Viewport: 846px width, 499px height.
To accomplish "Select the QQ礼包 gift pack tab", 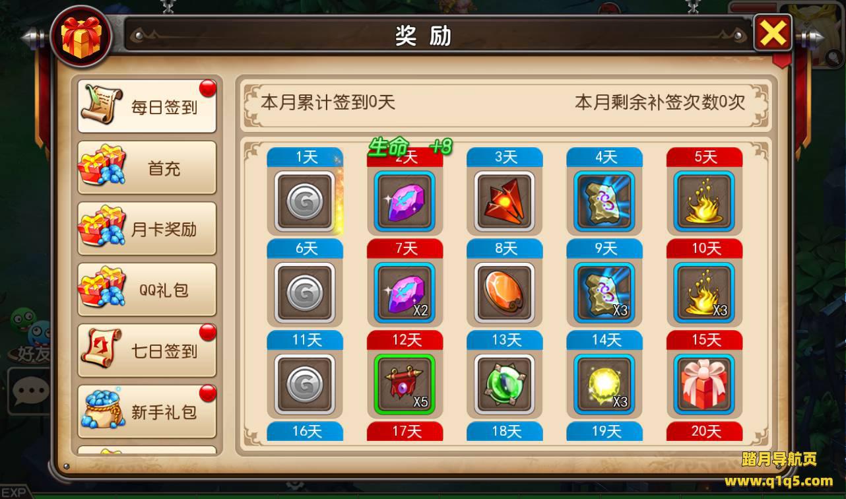I will coord(147,290).
